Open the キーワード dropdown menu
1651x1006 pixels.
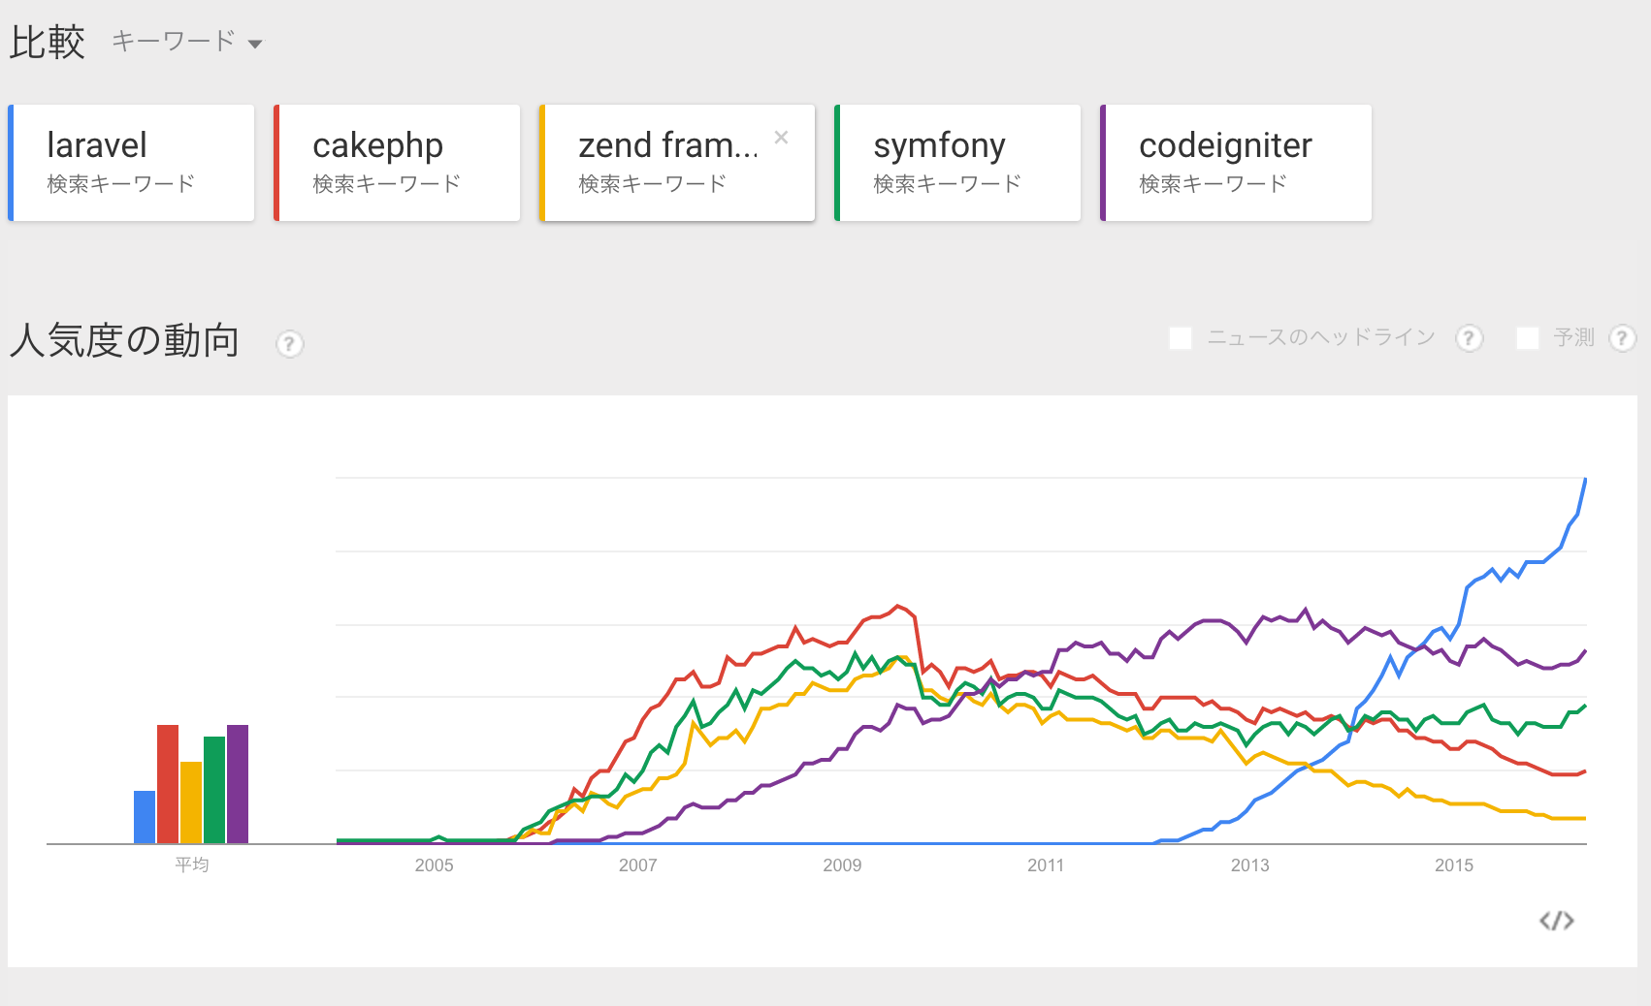click(187, 42)
